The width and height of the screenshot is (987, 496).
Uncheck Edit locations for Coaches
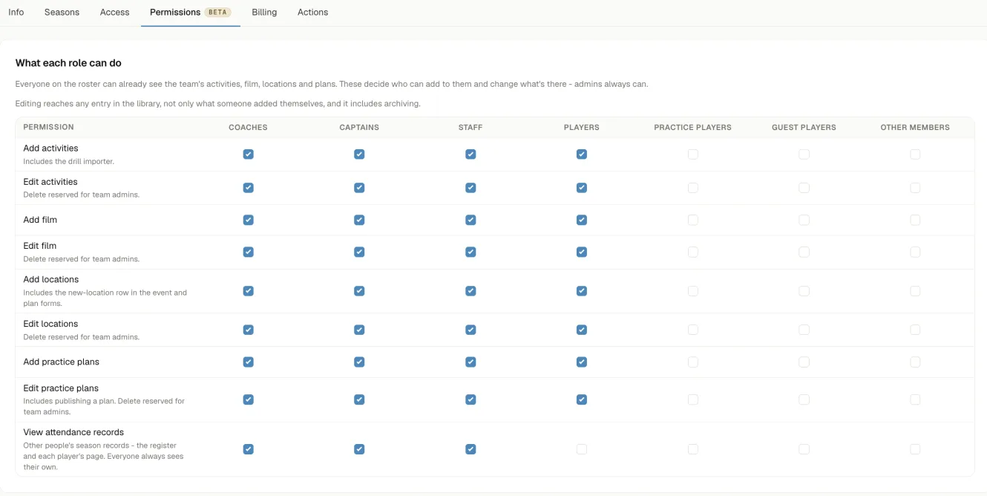click(248, 330)
